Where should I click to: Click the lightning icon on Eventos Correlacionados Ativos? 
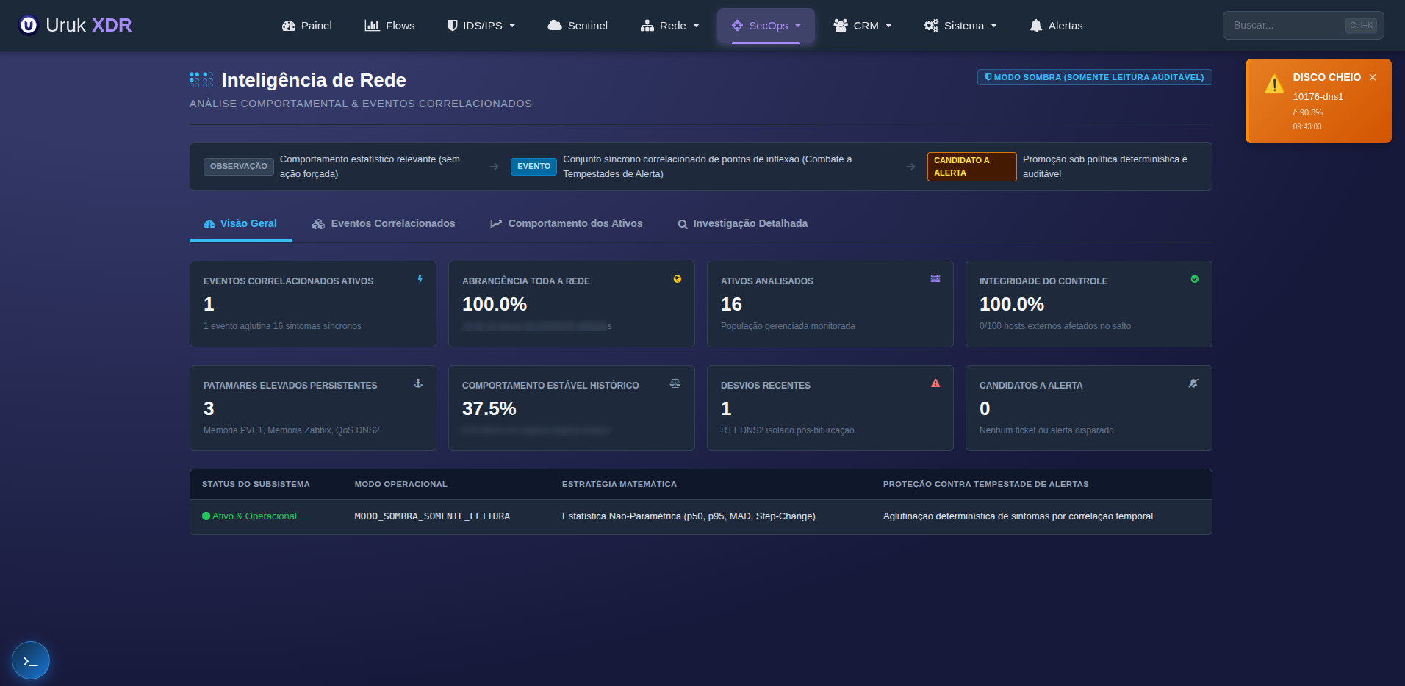pos(420,279)
